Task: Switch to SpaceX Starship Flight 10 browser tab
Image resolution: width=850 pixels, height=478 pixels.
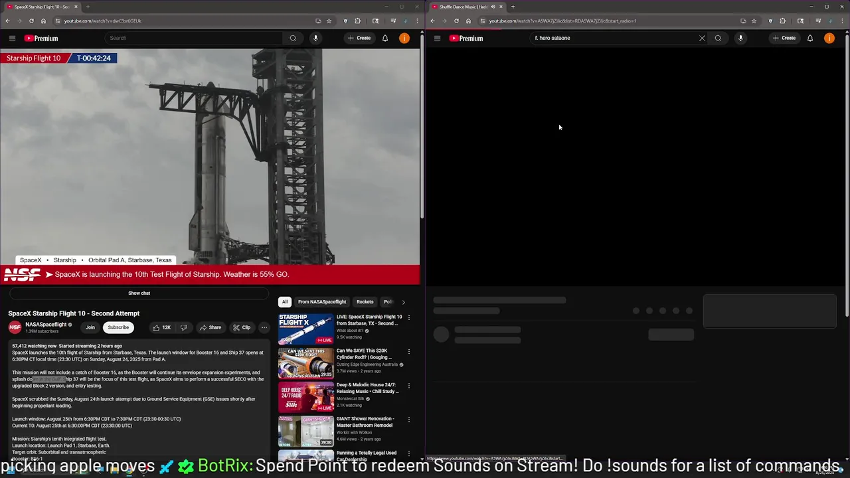Action: [40, 7]
